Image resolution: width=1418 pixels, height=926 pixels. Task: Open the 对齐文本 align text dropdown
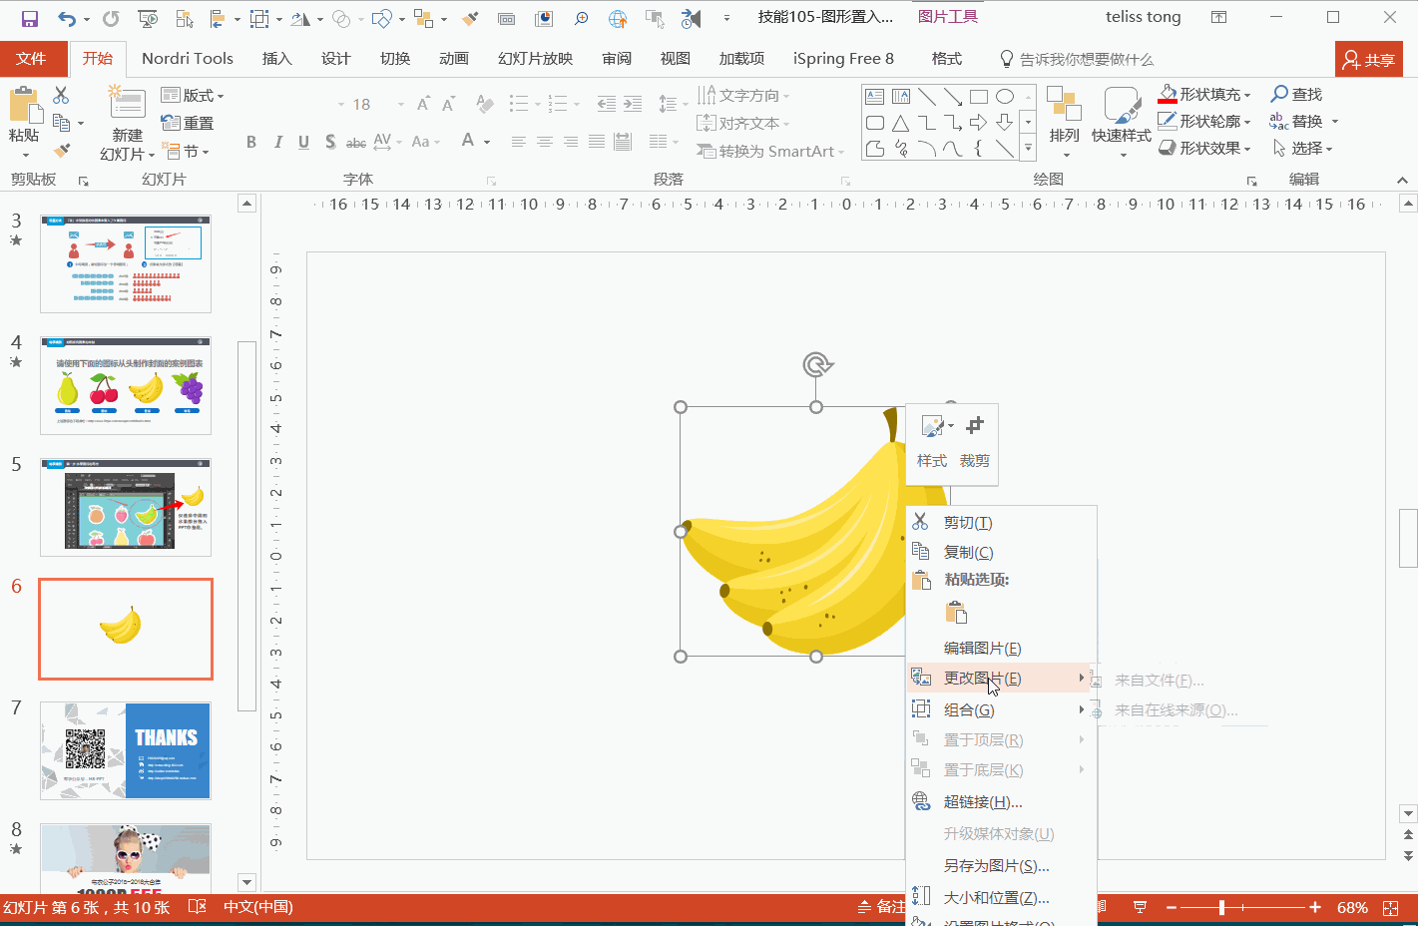click(743, 123)
